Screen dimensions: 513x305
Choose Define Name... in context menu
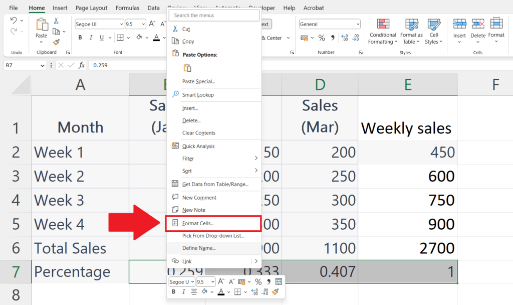click(214, 248)
